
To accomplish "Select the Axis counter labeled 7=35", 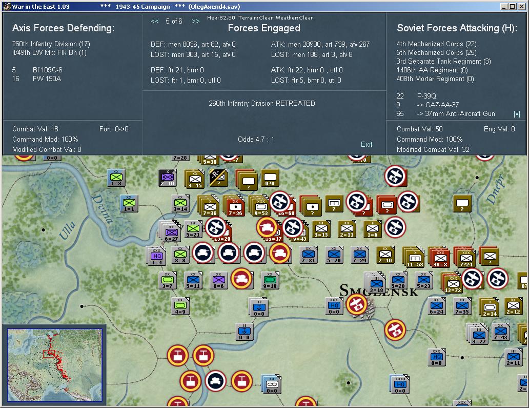I will point(462,306).
